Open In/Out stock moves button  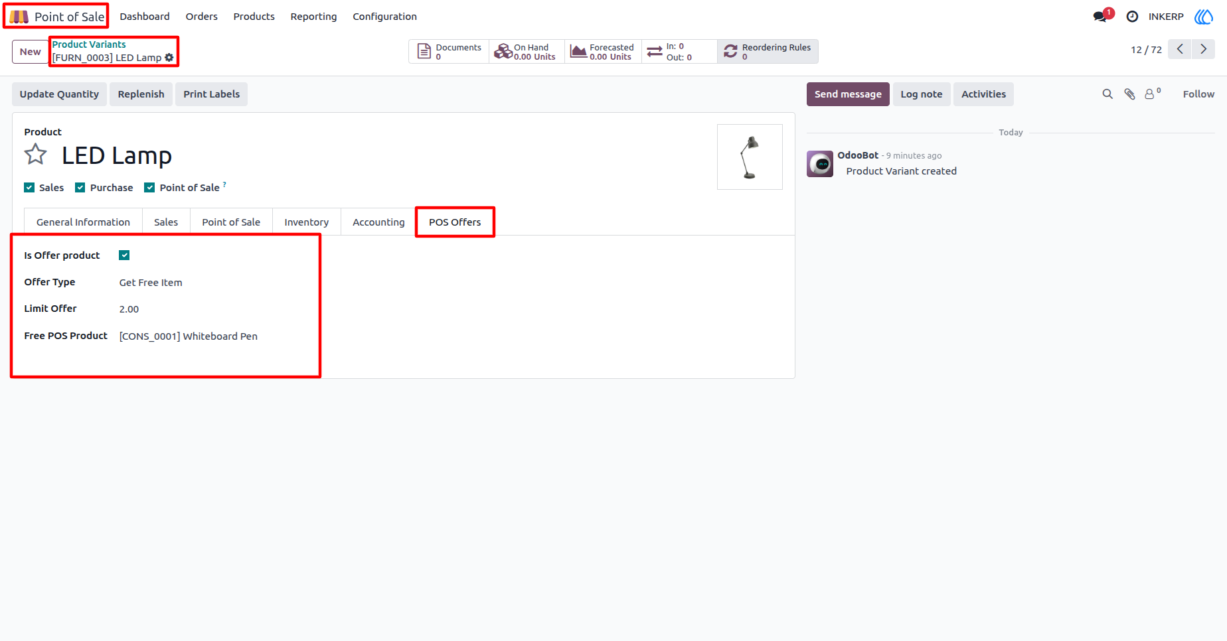(679, 52)
